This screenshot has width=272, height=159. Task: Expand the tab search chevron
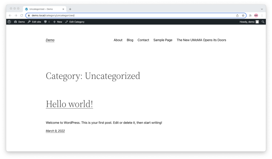click(262, 9)
